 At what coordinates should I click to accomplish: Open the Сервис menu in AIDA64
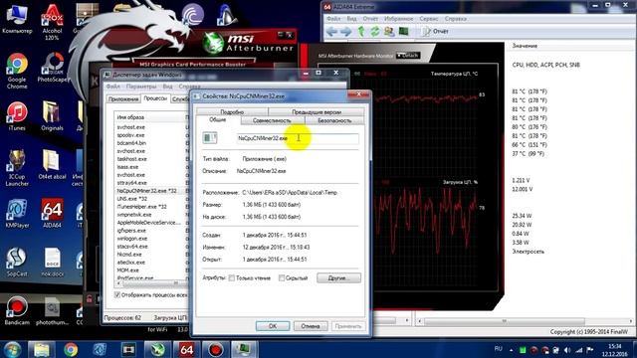pyautogui.click(x=429, y=19)
